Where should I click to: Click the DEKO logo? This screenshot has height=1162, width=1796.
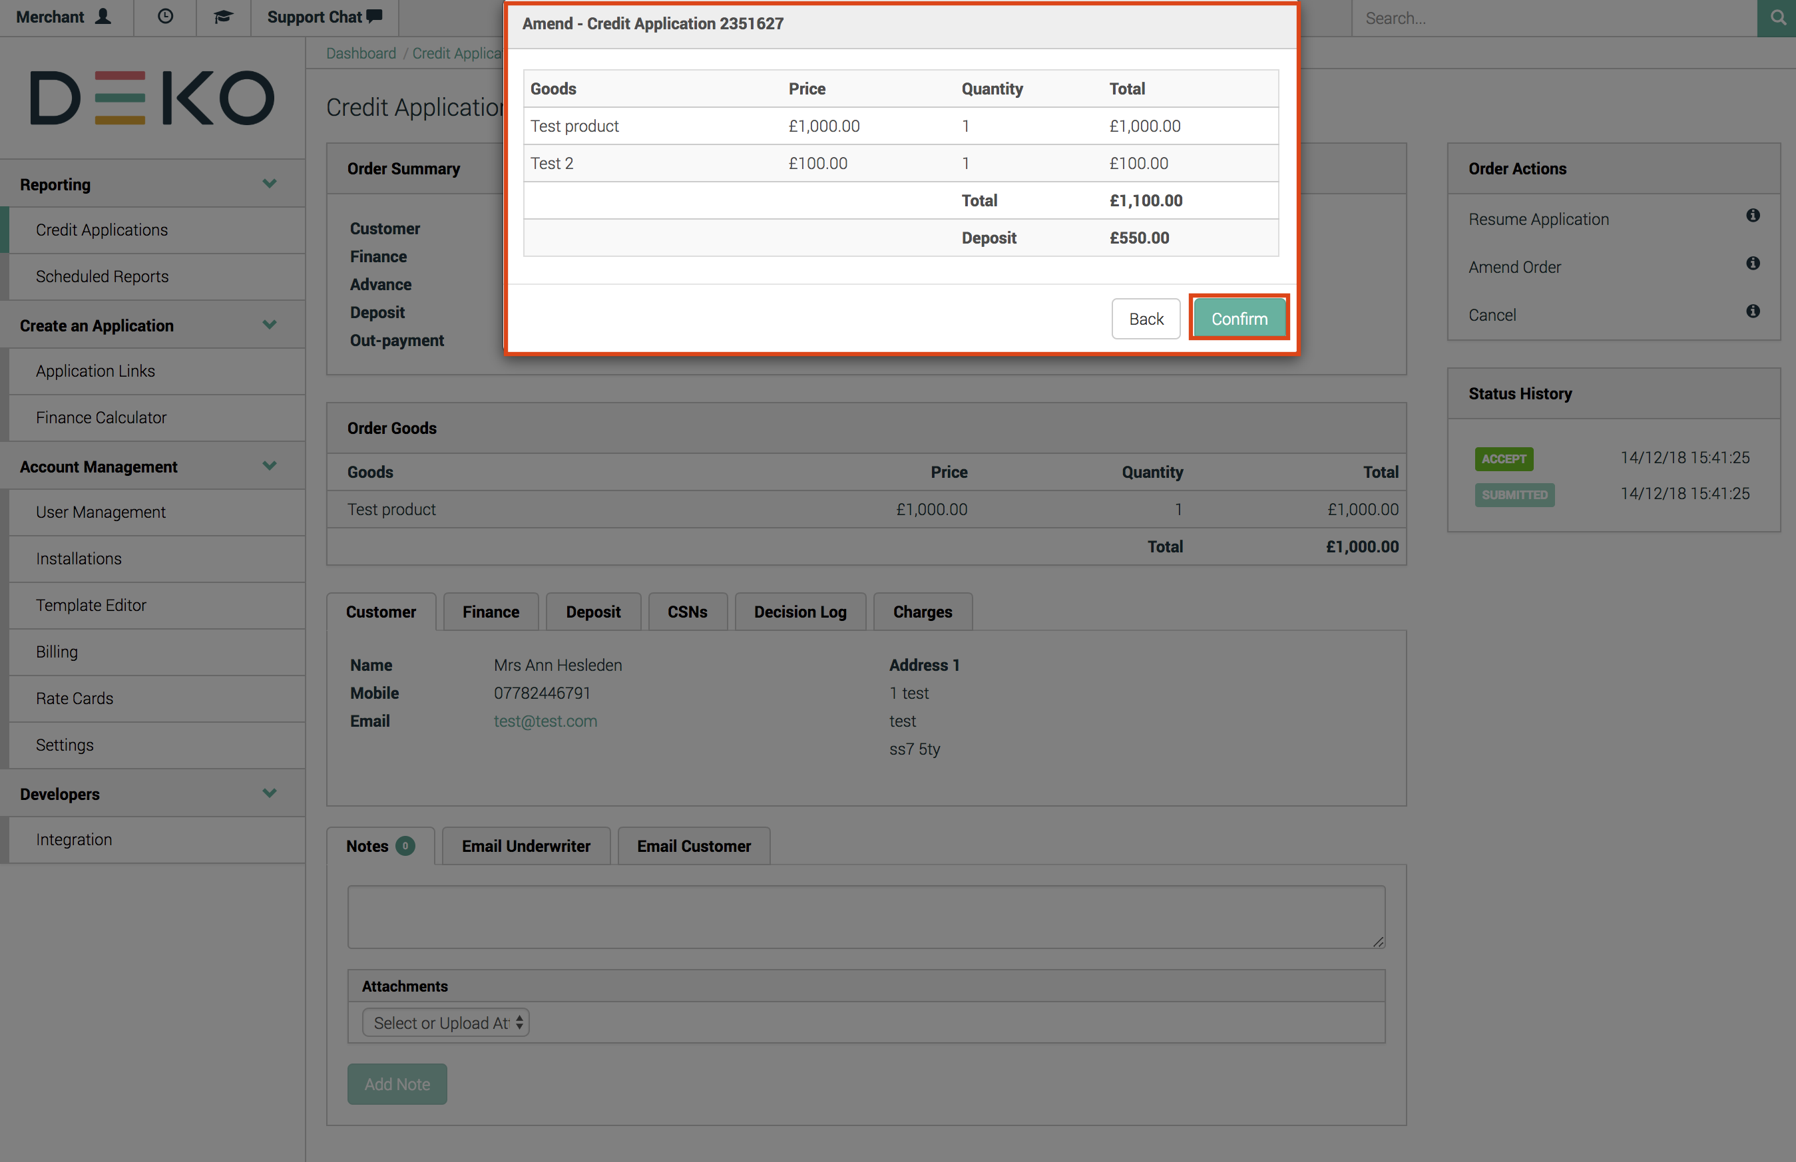(x=152, y=98)
